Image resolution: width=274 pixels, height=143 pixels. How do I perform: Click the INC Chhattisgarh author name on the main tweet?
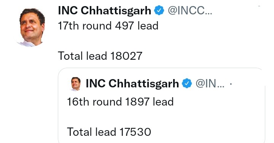tap(105, 11)
